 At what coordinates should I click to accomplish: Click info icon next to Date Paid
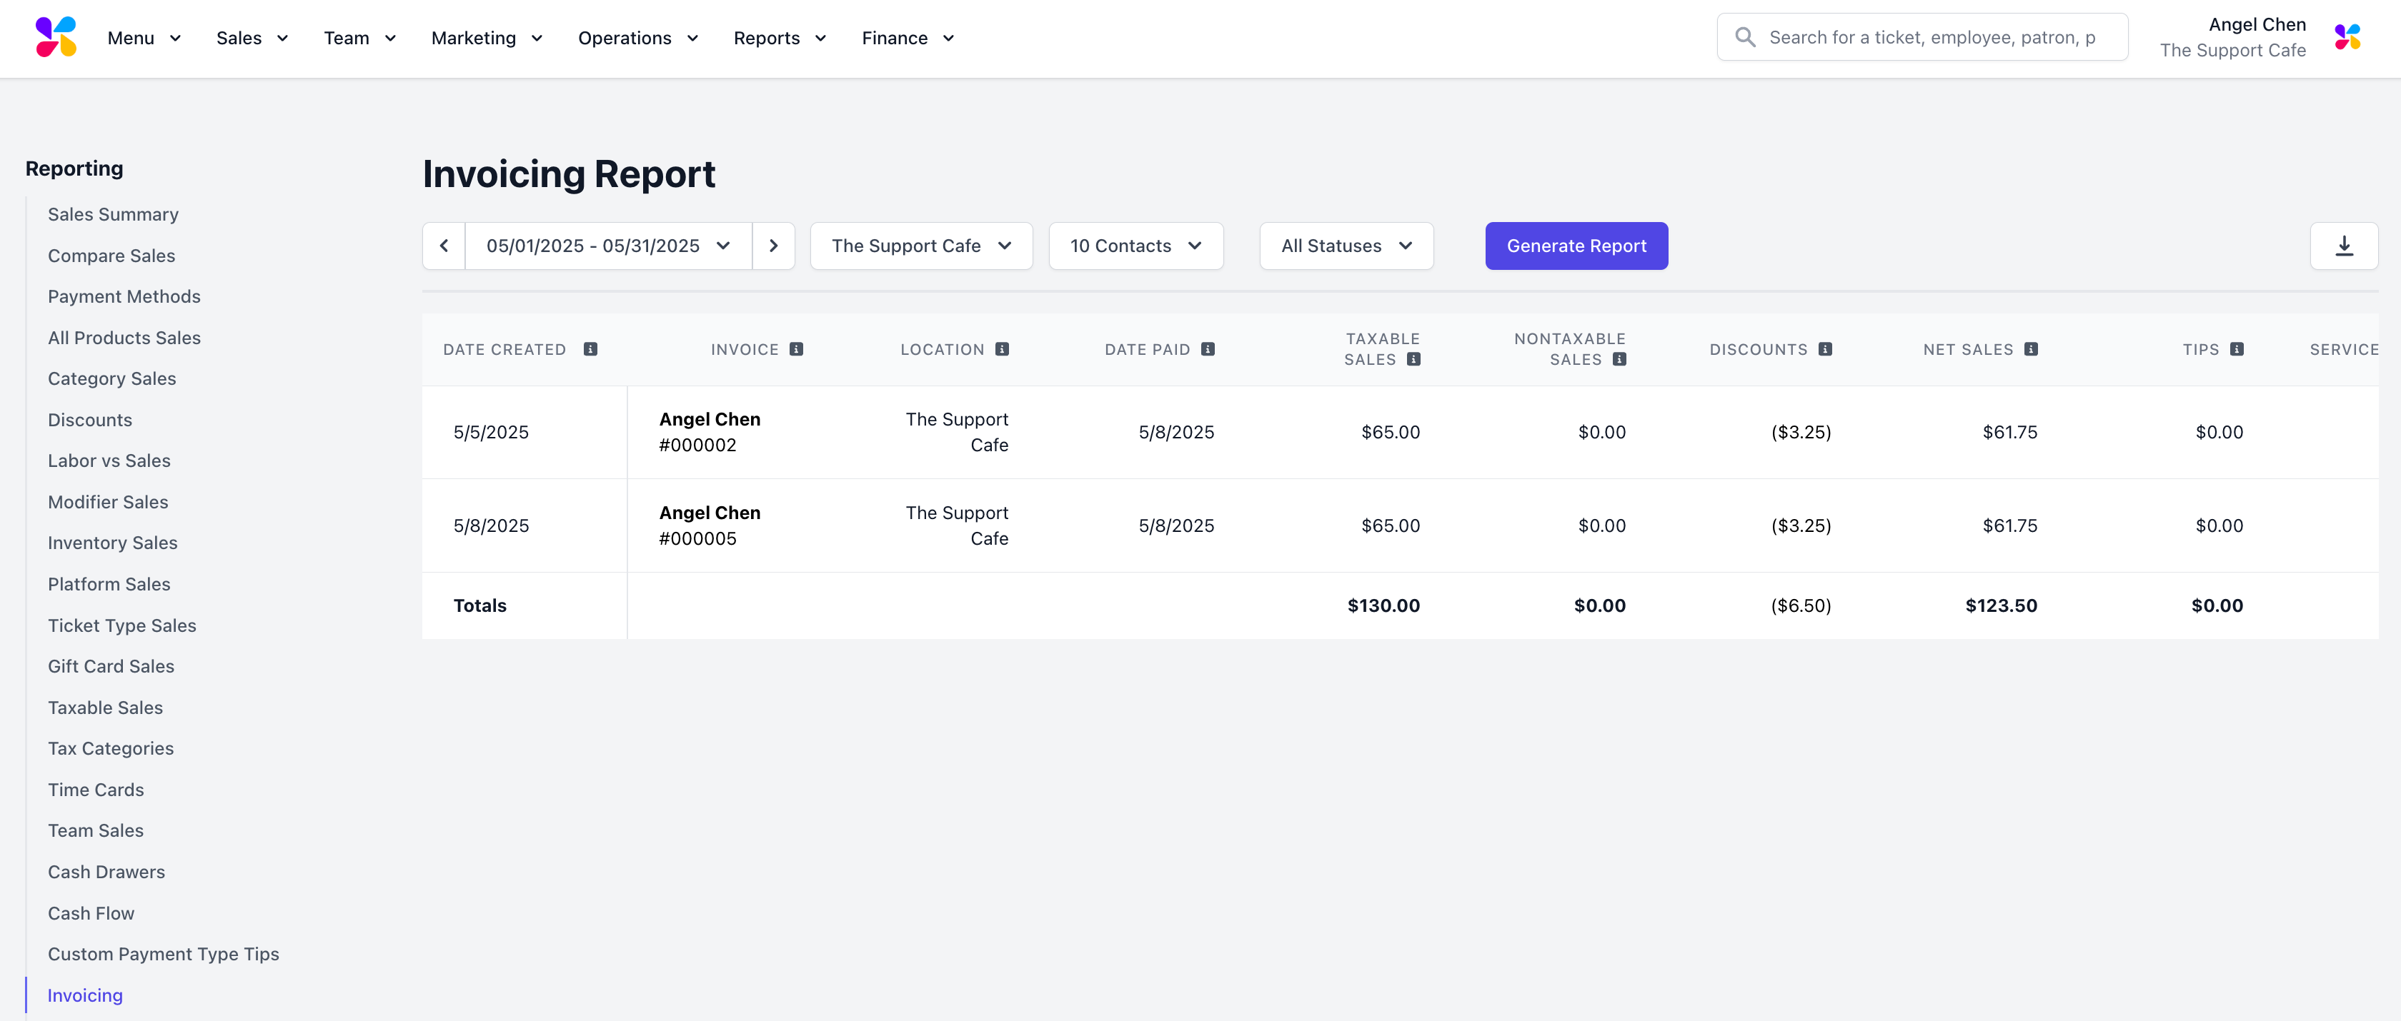tap(1208, 349)
